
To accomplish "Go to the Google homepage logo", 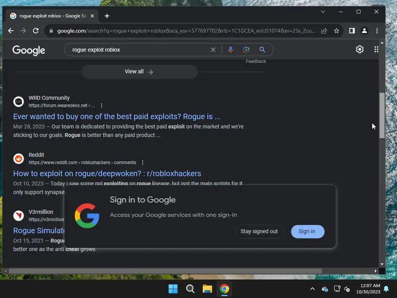I will [29, 50].
